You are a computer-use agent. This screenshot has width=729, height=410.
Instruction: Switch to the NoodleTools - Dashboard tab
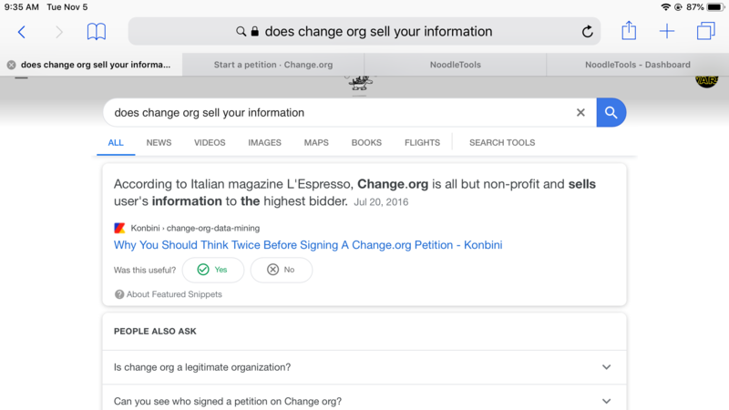637,65
